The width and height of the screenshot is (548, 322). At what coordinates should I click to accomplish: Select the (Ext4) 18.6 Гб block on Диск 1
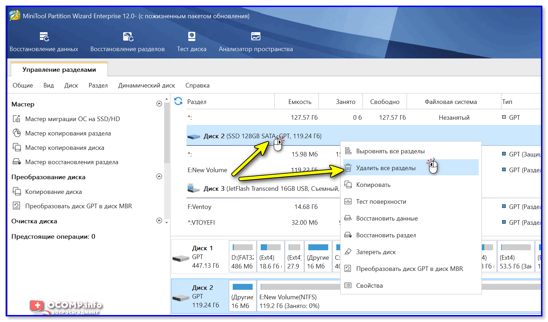coord(271,257)
